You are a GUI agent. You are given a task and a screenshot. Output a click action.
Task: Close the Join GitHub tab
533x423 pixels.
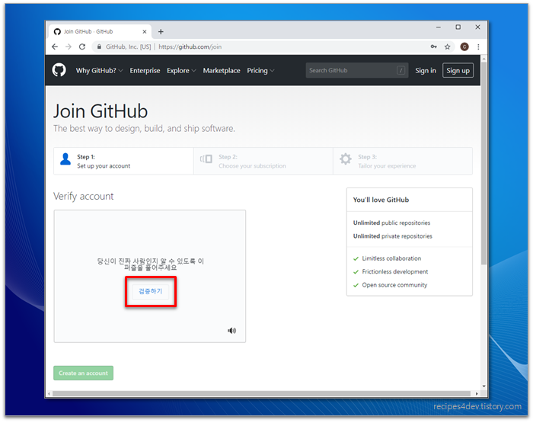coord(145,32)
